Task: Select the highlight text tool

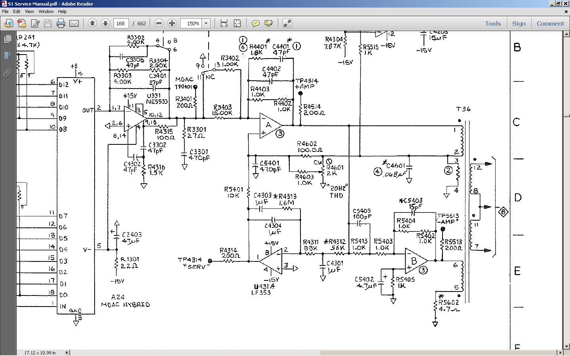Action: tap(268, 23)
